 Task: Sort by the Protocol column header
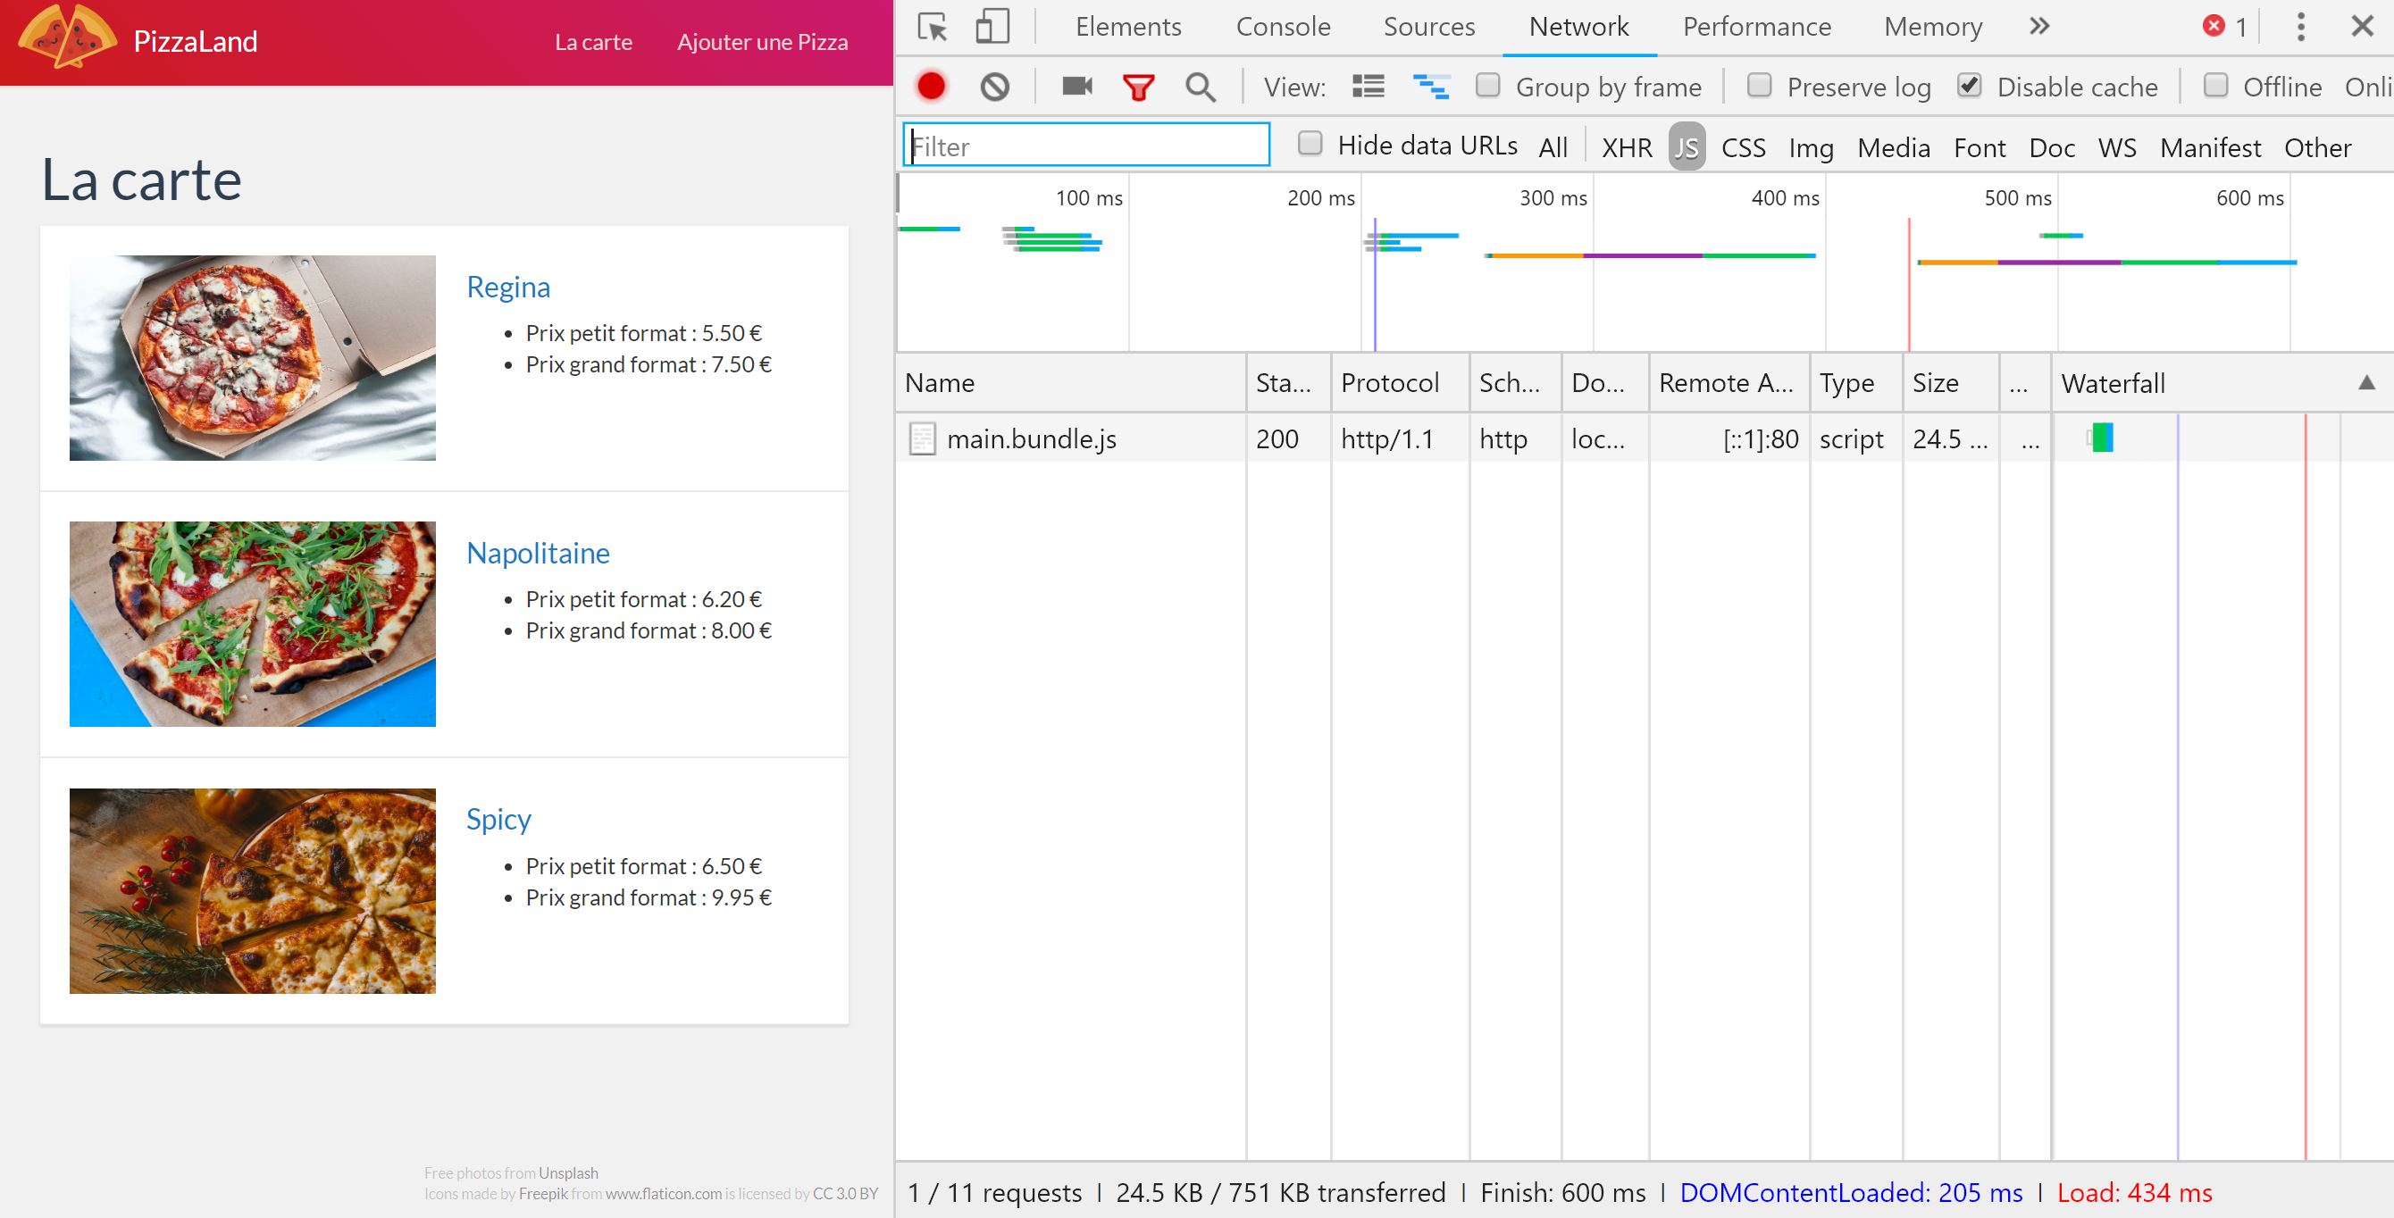[1400, 383]
